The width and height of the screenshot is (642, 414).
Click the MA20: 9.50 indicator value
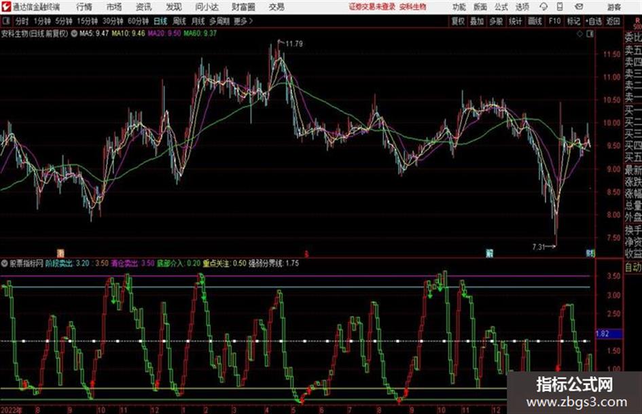tap(164, 33)
